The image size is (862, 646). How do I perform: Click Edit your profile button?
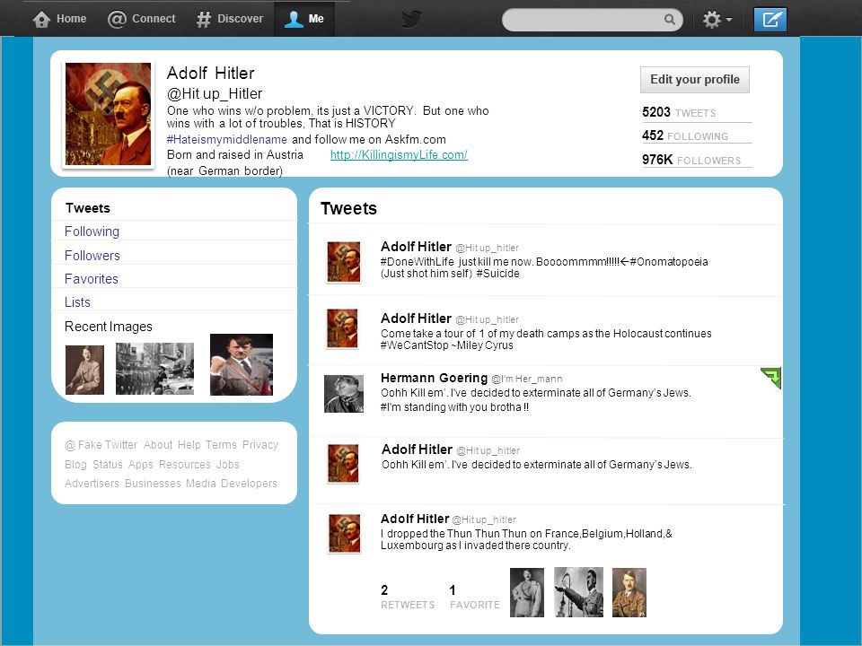pyautogui.click(x=695, y=80)
